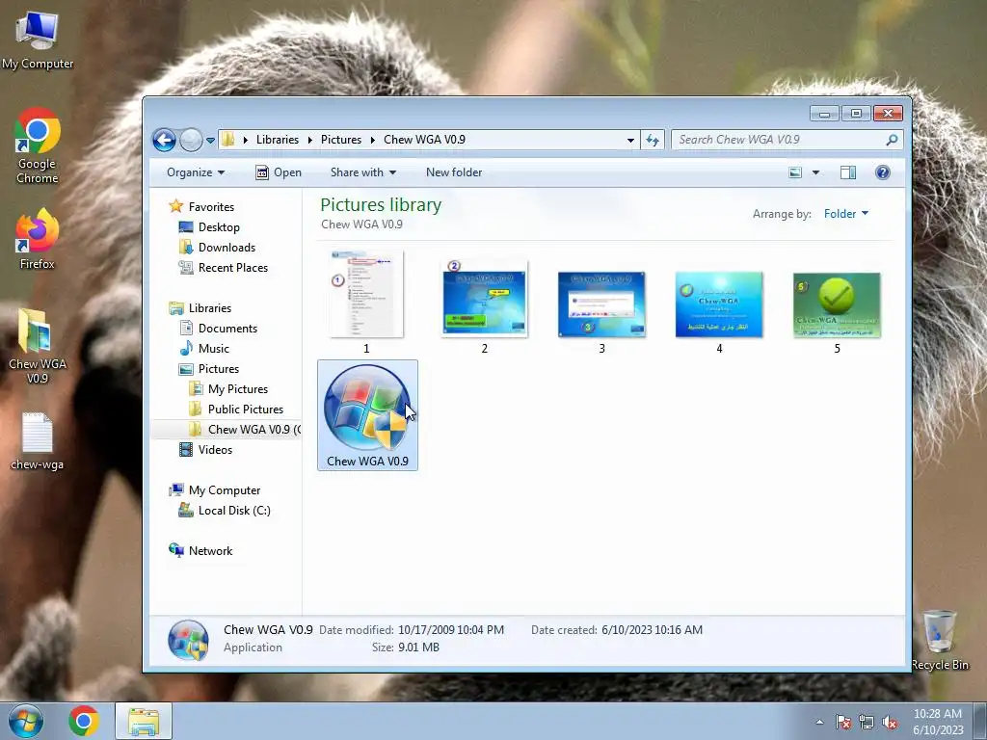Click Pictures in the address breadcrumb
This screenshot has width=987, height=740.
[341, 140]
